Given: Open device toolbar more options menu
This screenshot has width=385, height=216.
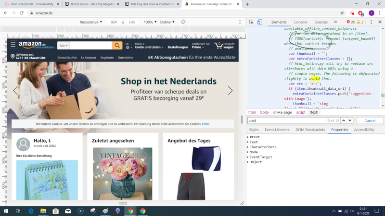Looking at the screenshot, I should pos(240,22).
